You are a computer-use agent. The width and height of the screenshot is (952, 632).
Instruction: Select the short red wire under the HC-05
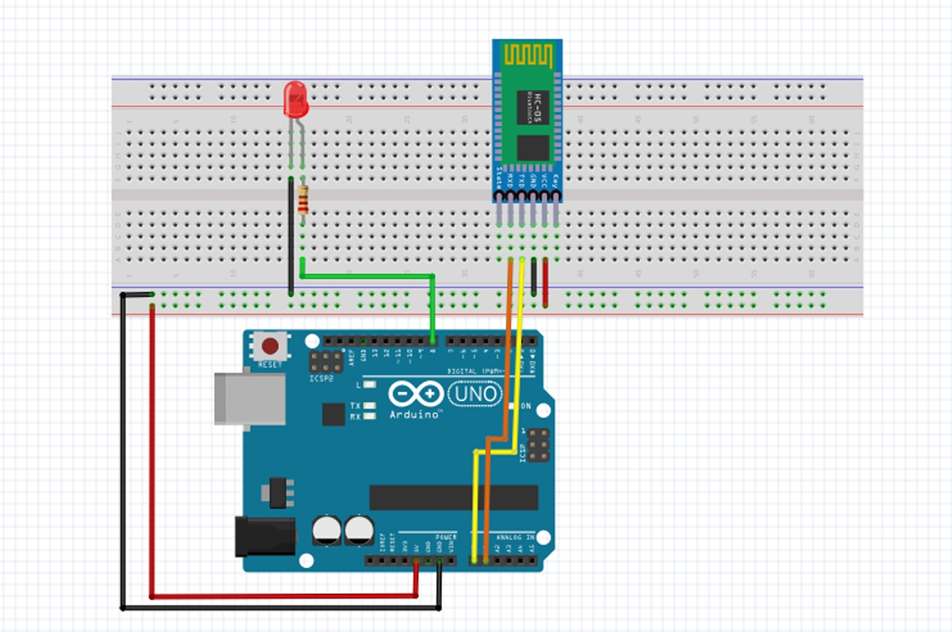click(x=545, y=282)
